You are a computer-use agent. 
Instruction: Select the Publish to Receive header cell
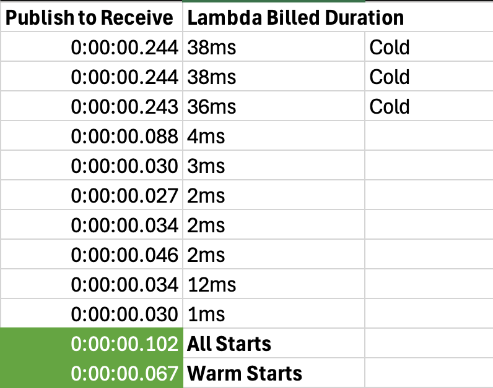coord(91,18)
